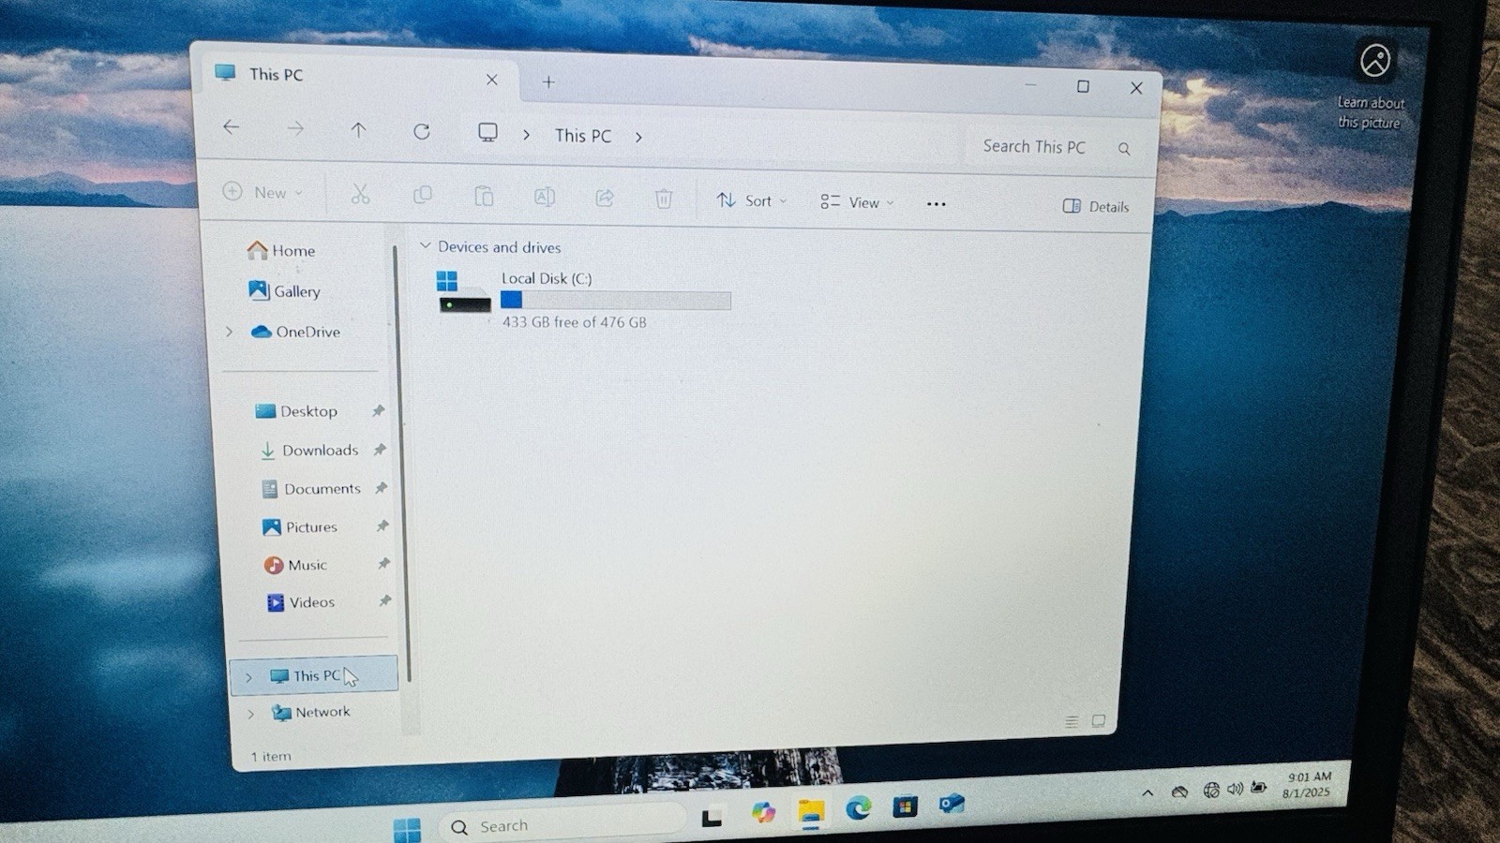Click the battery tray icon
Viewport: 1500px width, 843px height.
(1259, 787)
